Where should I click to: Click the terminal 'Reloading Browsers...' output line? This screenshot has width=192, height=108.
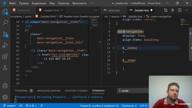(58, 97)
